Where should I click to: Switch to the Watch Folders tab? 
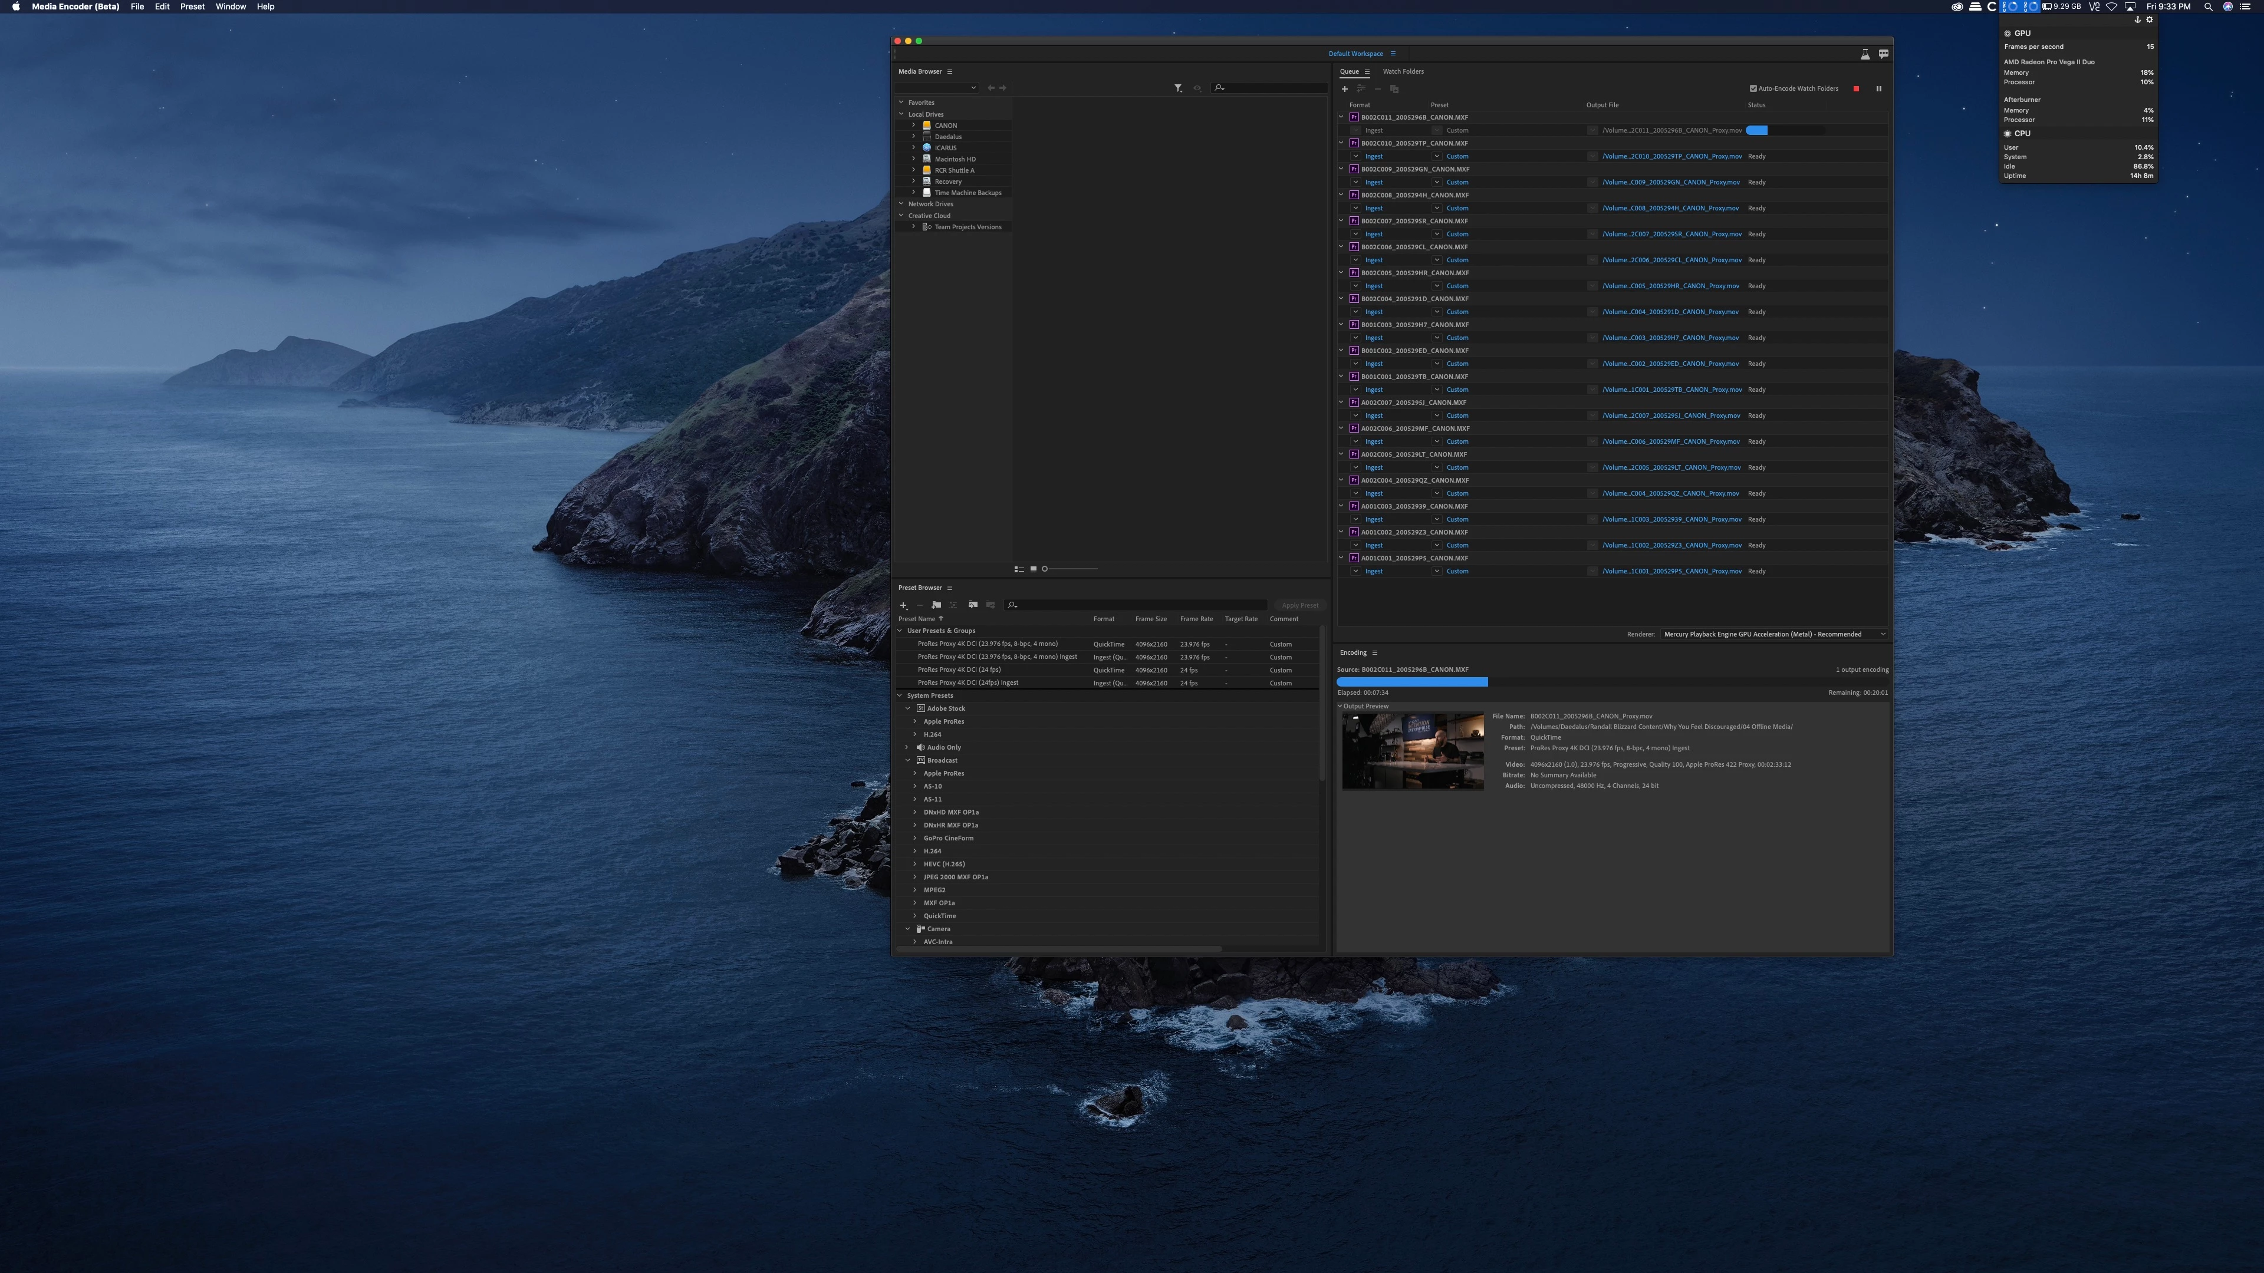1403,71
